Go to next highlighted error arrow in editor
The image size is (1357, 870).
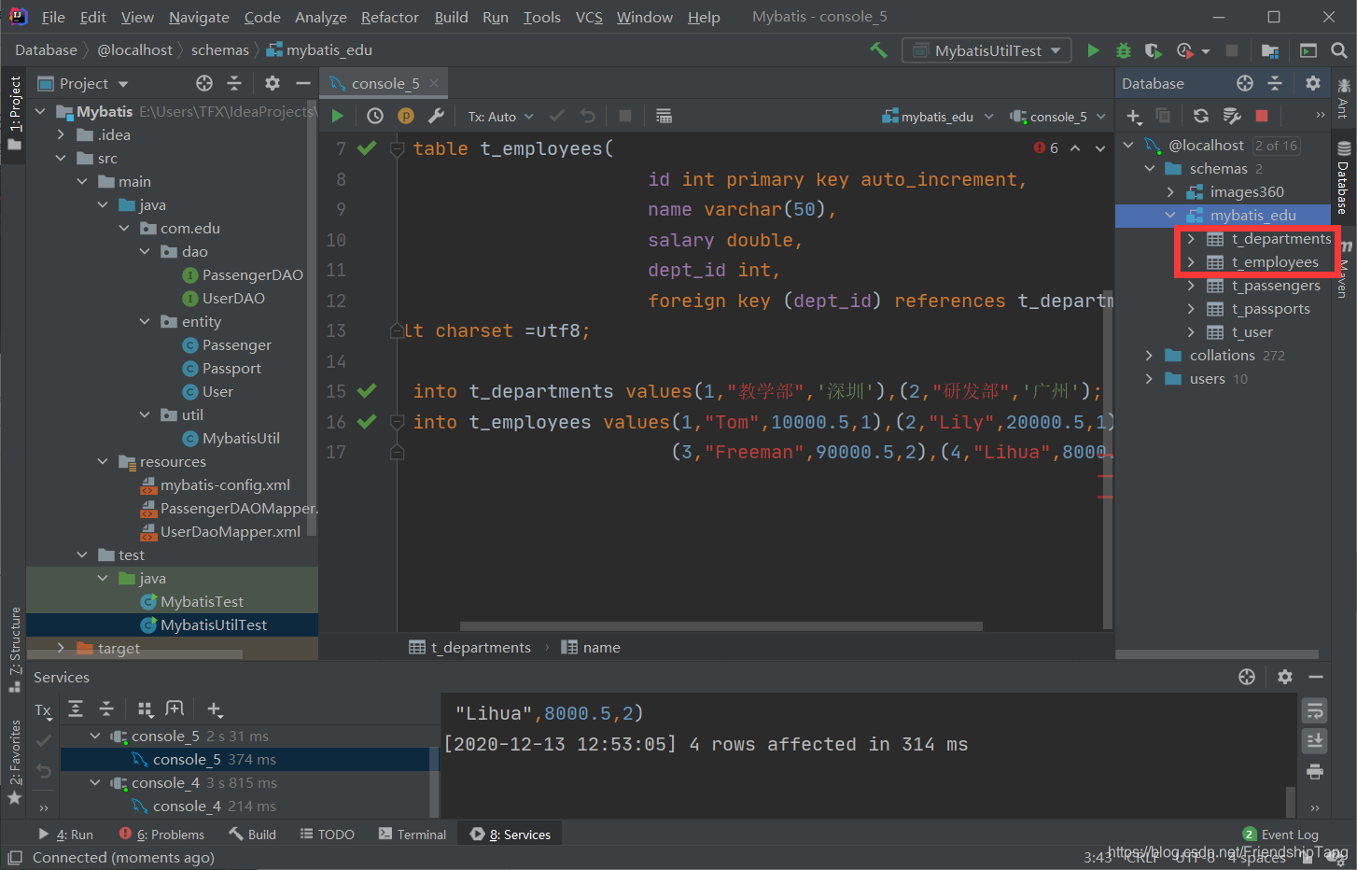tap(1100, 147)
